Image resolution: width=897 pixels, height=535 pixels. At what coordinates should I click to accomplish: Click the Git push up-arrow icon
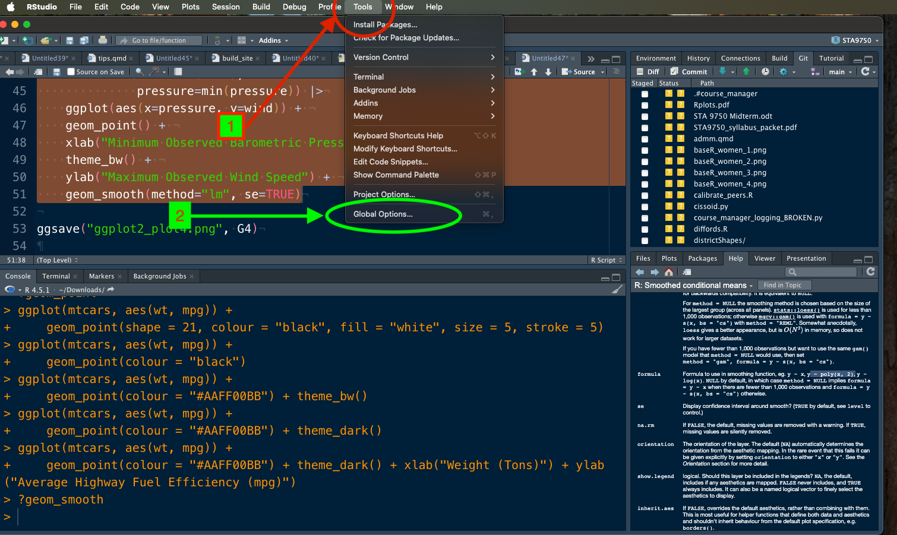[x=746, y=71]
